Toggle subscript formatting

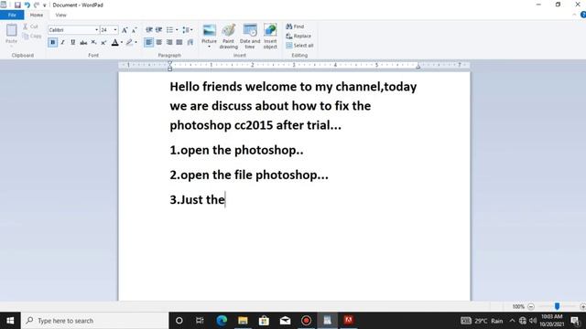93,43
